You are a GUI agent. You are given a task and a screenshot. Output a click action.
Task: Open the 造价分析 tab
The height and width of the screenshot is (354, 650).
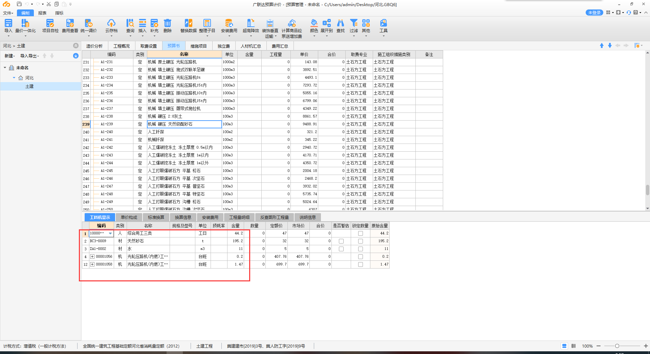[x=94, y=46]
